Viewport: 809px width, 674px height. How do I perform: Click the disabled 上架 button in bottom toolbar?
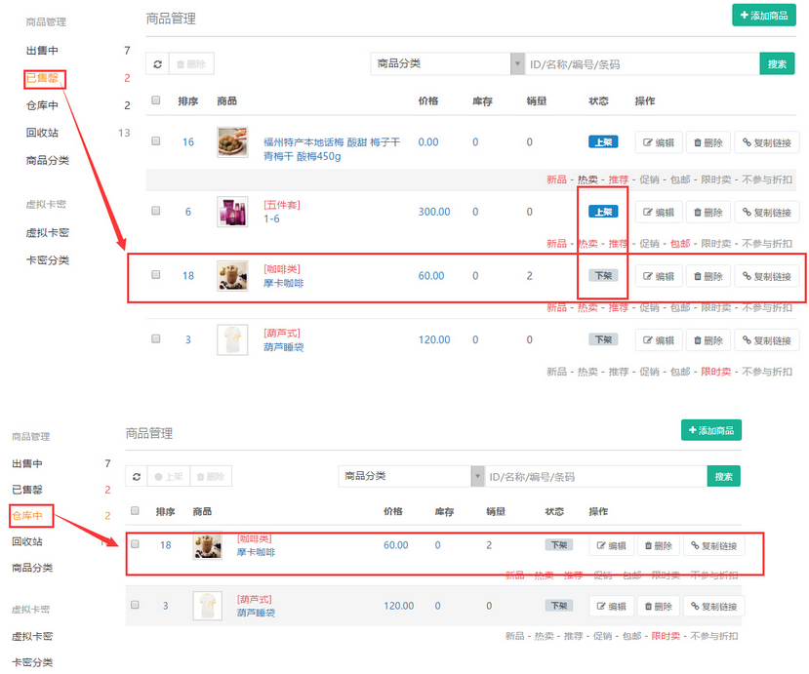169,477
